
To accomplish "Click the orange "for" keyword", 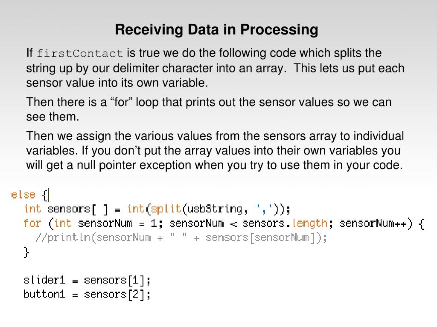I will pos(32,223).
